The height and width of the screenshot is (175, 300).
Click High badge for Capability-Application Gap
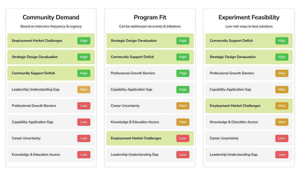(x=183, y=89)
